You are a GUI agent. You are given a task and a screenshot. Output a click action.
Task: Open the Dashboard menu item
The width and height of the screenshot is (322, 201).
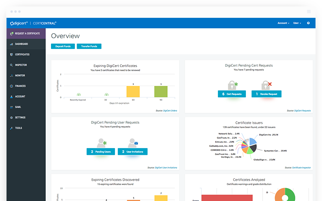click(x=26, y=44)
